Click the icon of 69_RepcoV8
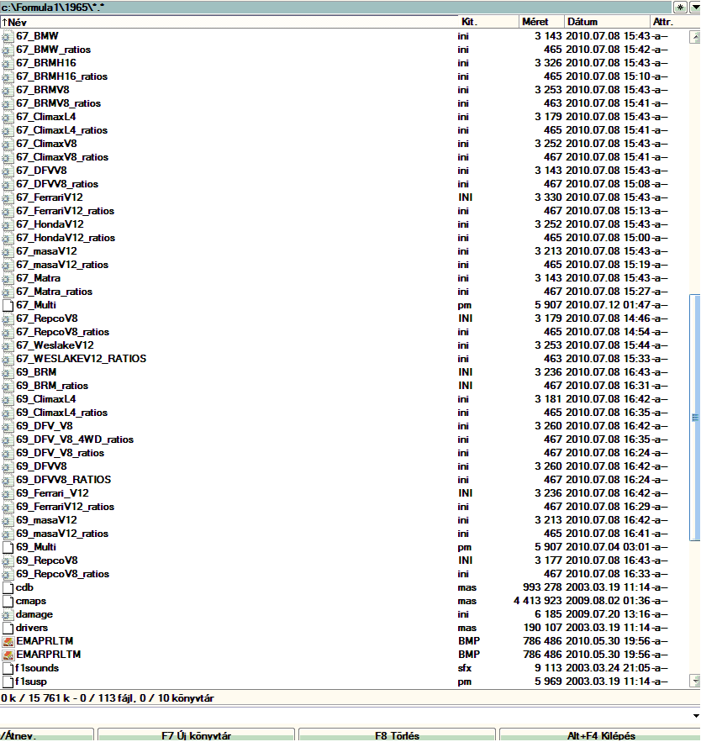This screenshot has width=701, height=742. (8, 560)
